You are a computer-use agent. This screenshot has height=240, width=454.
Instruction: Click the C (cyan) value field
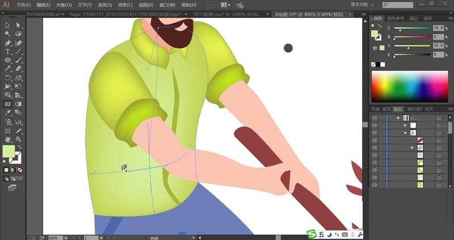[438, 27]
